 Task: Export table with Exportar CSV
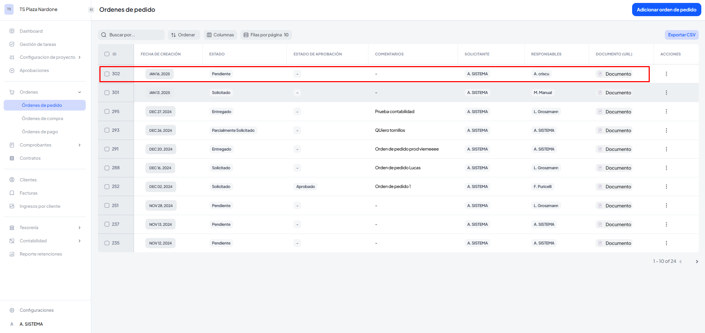point(681,35)
